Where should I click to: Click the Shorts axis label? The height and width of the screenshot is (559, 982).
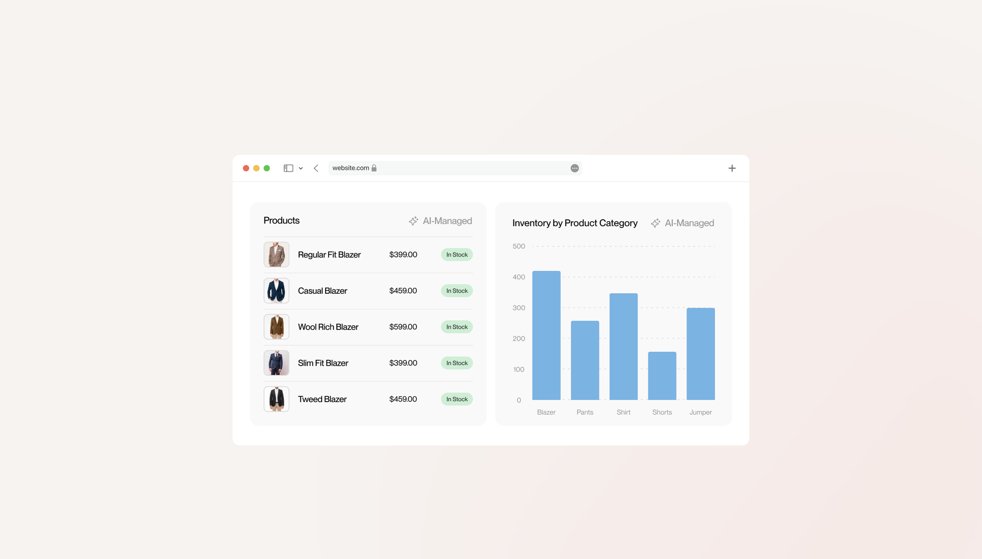coord(662,412)
